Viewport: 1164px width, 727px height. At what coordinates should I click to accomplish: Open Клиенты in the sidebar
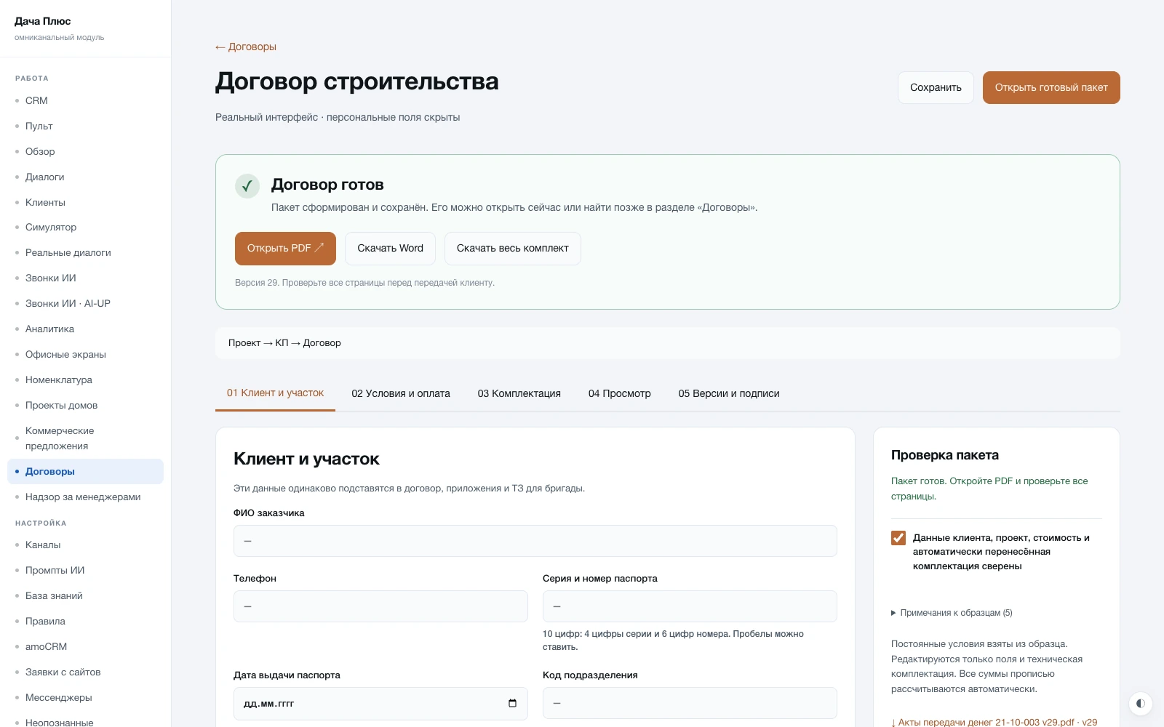[x=85, y=202]
